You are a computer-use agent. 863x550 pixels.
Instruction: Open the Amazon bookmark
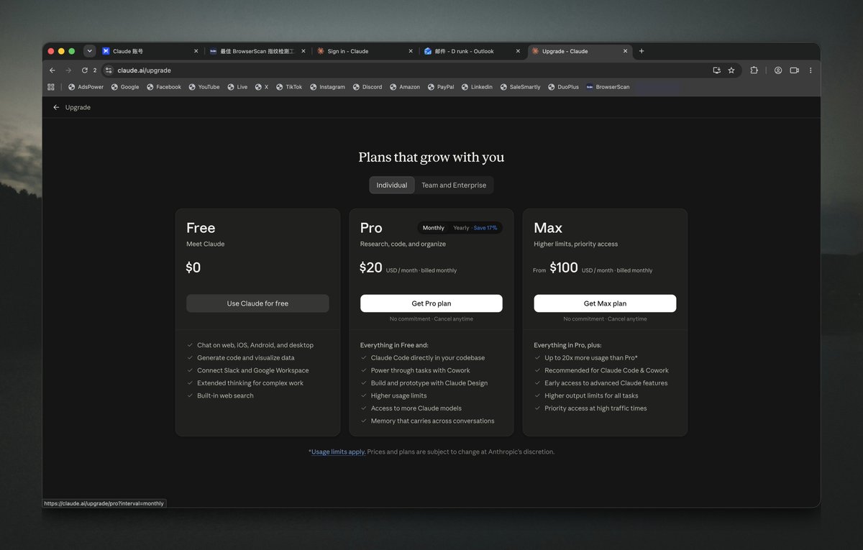405,87
